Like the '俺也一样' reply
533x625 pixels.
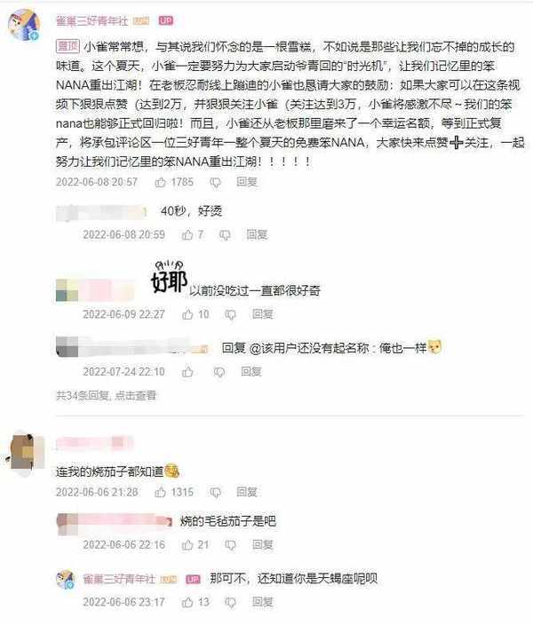pyautogui.click(x=187, y=372)
